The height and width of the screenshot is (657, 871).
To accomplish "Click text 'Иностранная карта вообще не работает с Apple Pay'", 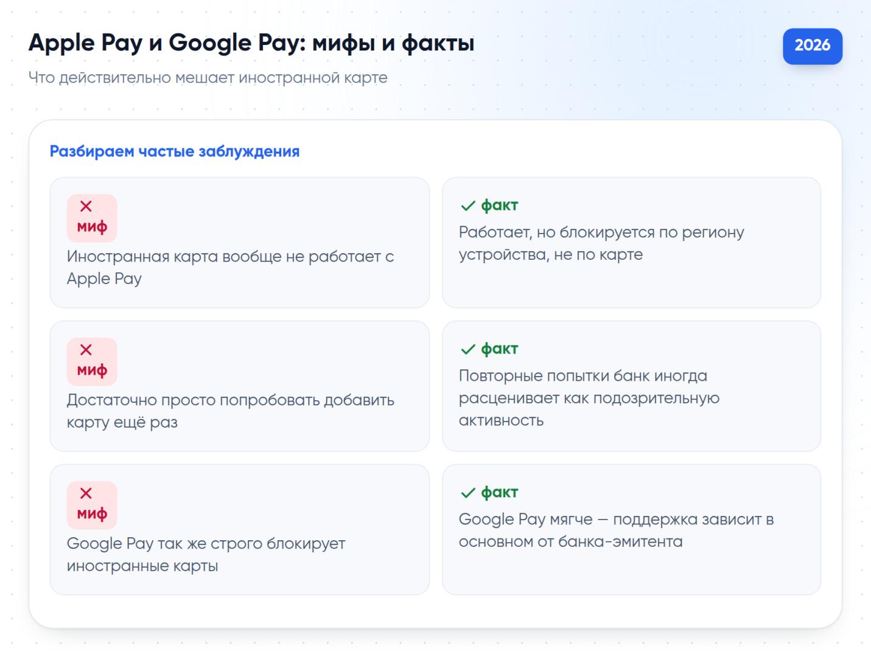I will tap(230, 267).
